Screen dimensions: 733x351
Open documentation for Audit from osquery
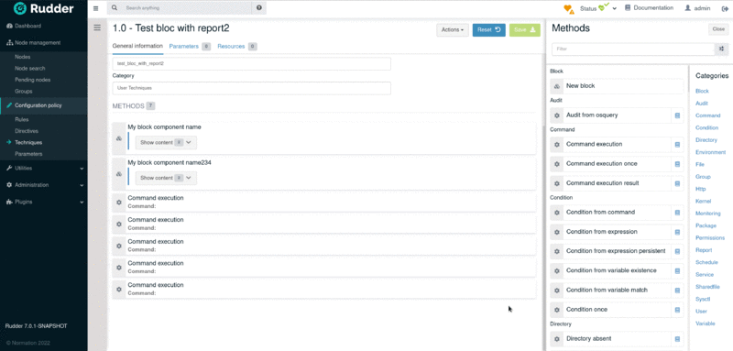pyautogui.click(x=677, y=115)
